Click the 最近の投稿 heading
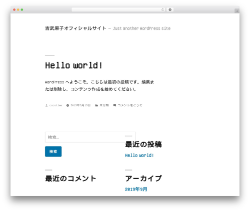250x211 pixels. (x=143, y=144)
